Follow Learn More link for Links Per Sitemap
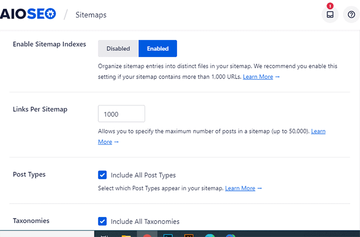This screenshot has width=360, height=237. tap(318, 131)
